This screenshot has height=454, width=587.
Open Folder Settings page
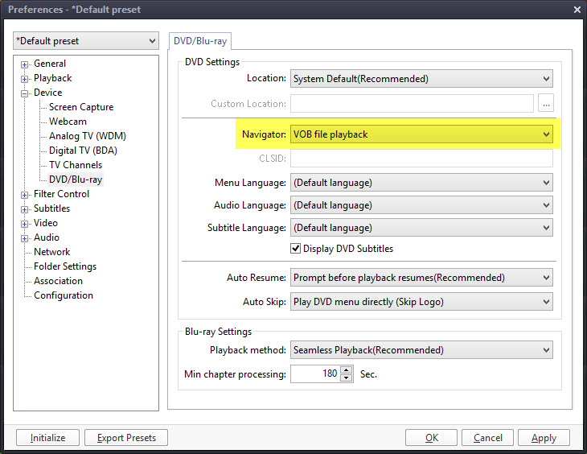pyautogui.click(x=65, y=266)
